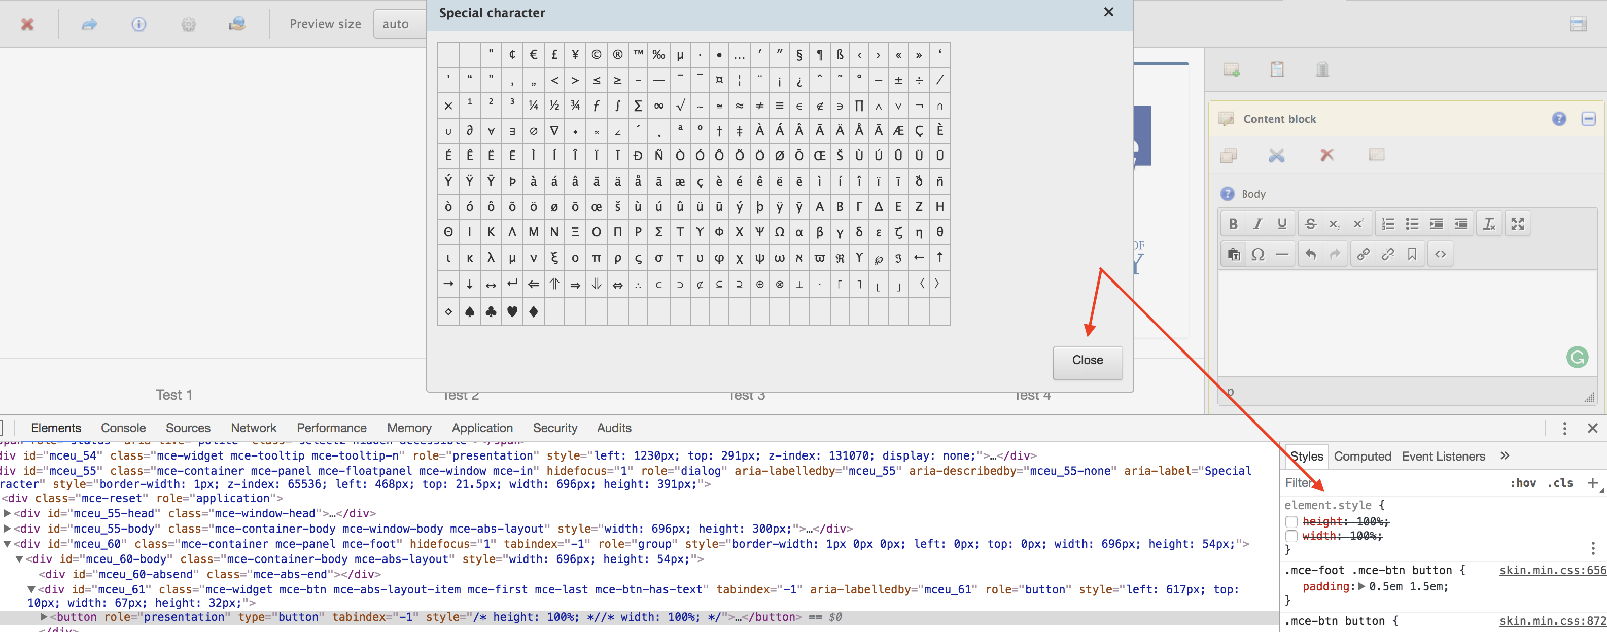Apply strikethrough formatting in Body toolbar

pyautogui.click(x=1311, y=223)
